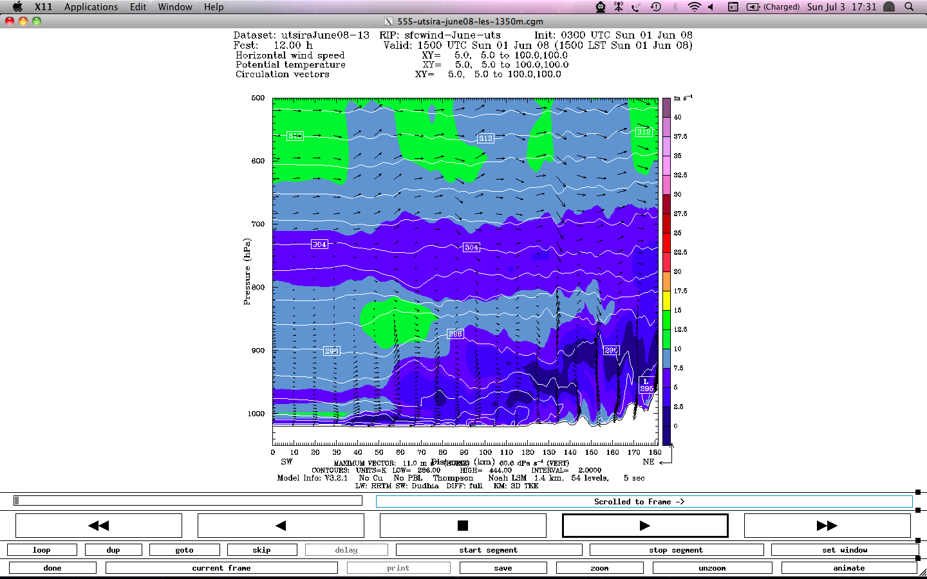Click the fast forward double-arrow button
This screenshot has width=927, height=579.
pyautogui.click(x=827, y=526)
